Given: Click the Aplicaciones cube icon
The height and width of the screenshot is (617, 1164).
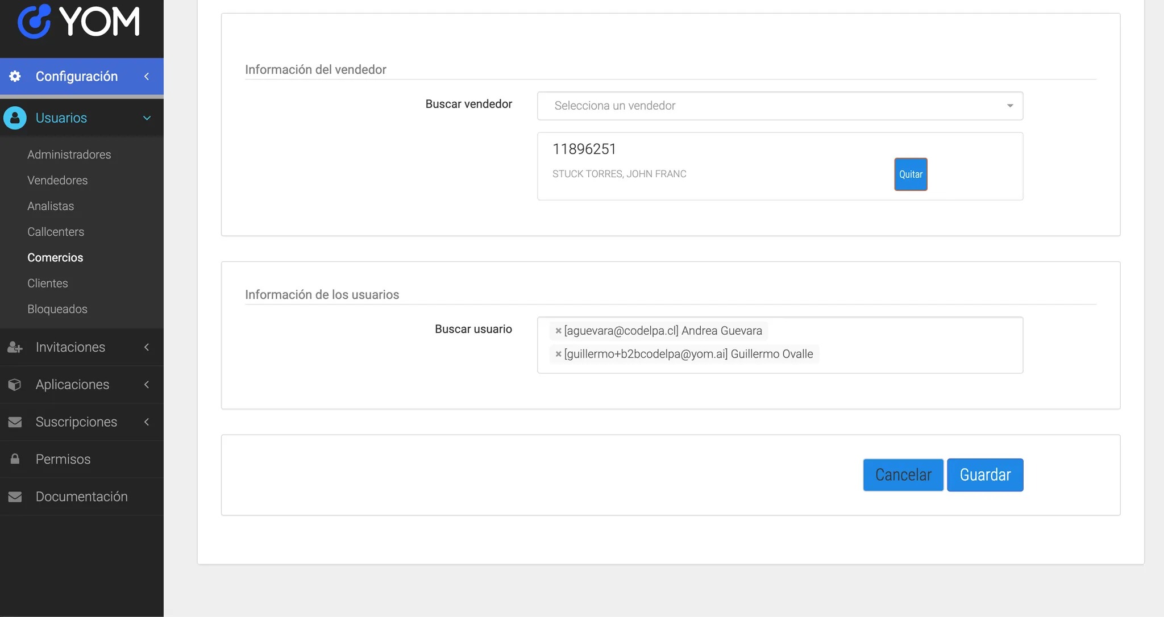Looking at the screenshot, I should point(15,385).
